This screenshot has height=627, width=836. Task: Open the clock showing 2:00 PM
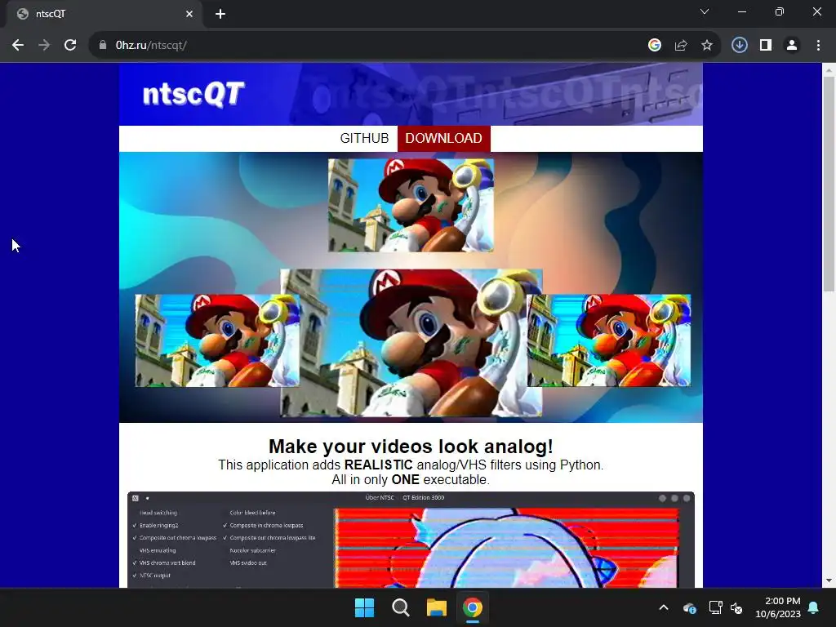pos(778,607)
